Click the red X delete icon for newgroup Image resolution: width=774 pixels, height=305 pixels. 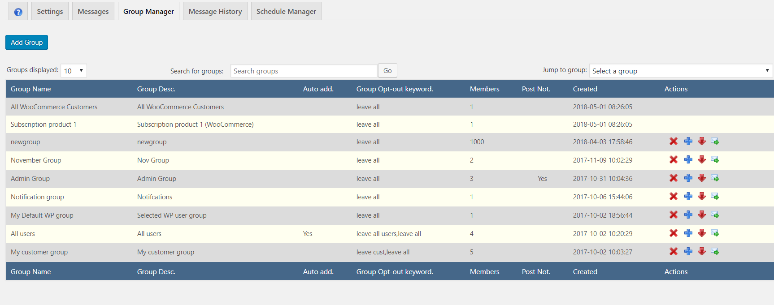click(673, 142)
